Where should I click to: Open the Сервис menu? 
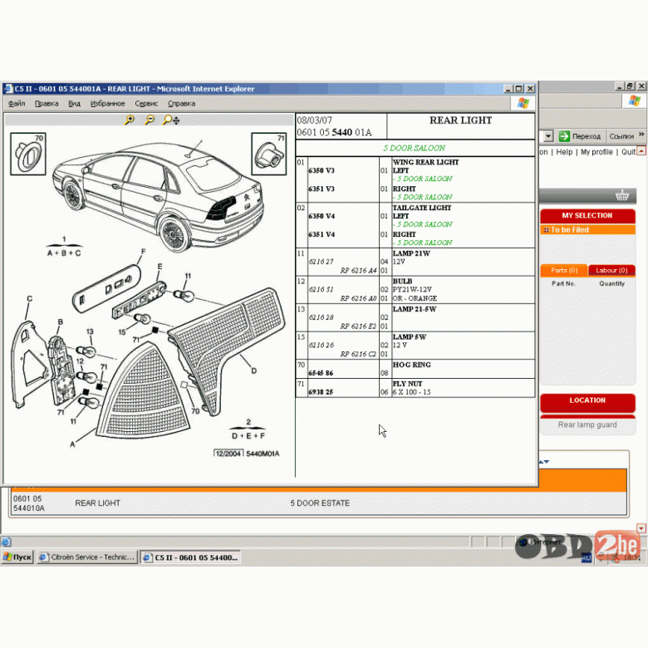click(146, 104)
